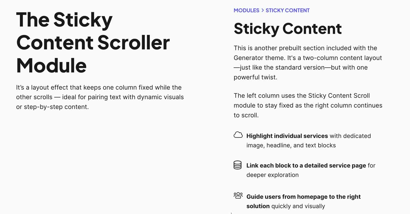Viewport: 410px width, 214px height.
Task: Open the MODULES breadcrumb link
Action: point(246,11)
